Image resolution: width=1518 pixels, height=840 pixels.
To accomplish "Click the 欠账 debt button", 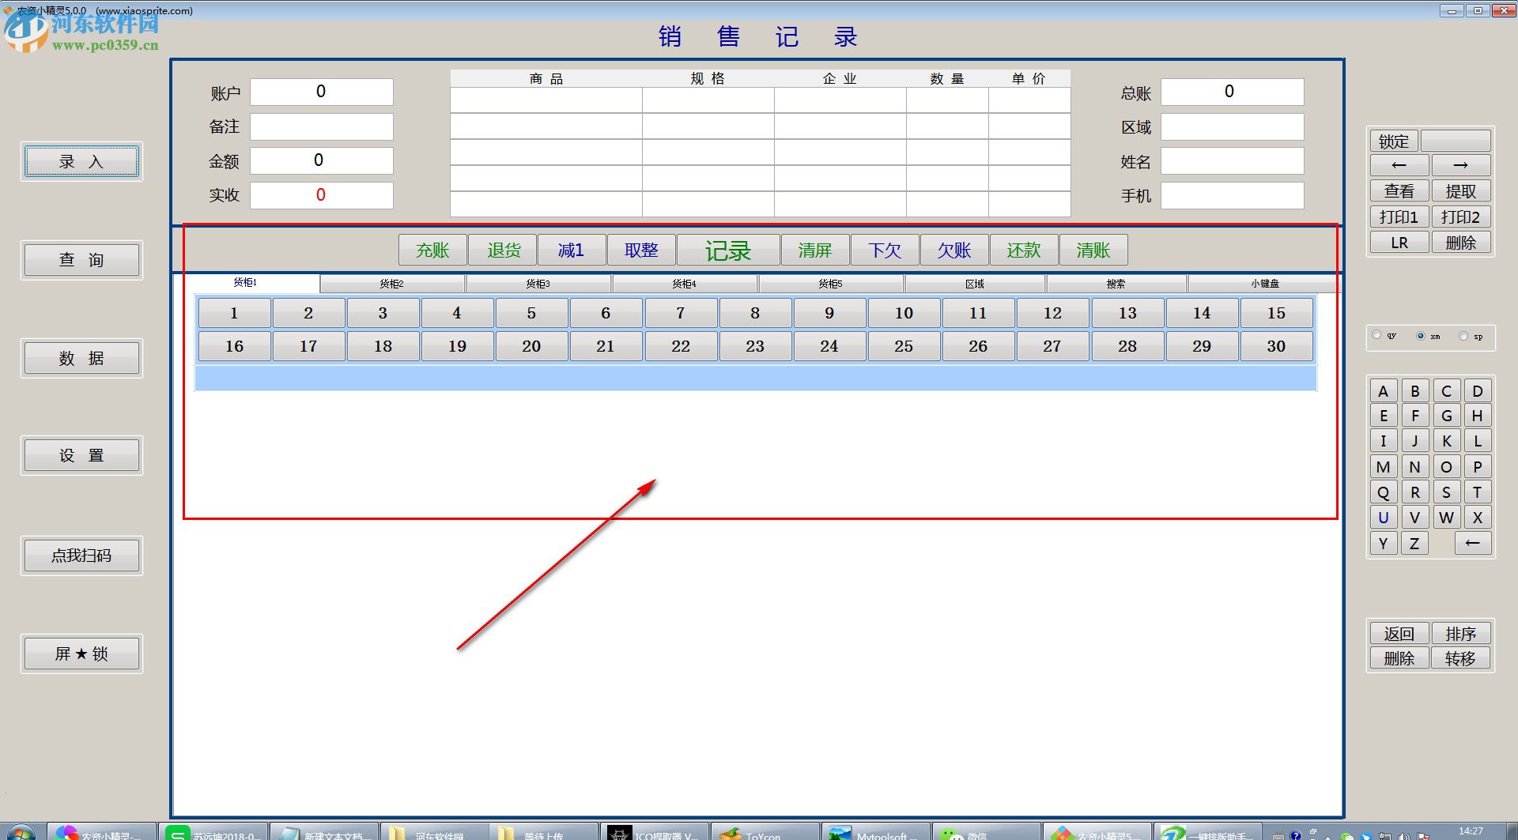I will [954, 250].
